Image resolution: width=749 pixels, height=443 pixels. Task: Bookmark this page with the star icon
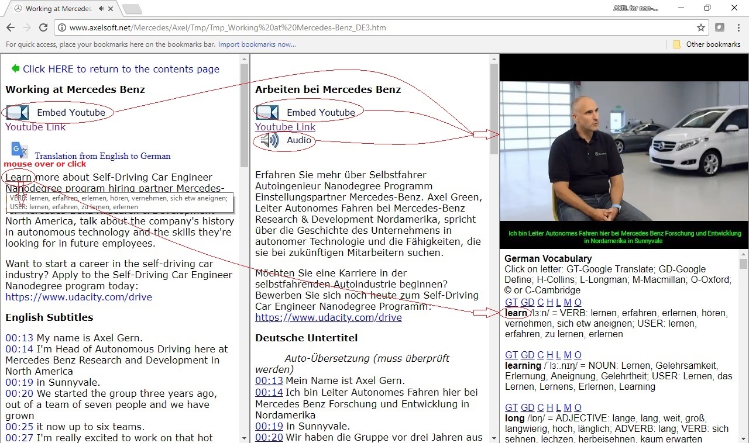[701, 27]
